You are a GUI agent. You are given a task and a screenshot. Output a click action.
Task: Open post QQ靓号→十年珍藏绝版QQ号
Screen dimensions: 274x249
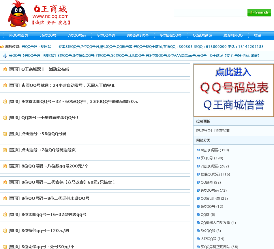point(50,118)
